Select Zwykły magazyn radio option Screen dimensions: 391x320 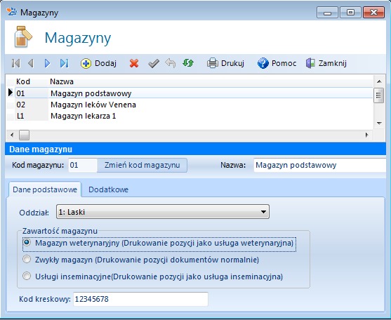[x=27, y=260]
